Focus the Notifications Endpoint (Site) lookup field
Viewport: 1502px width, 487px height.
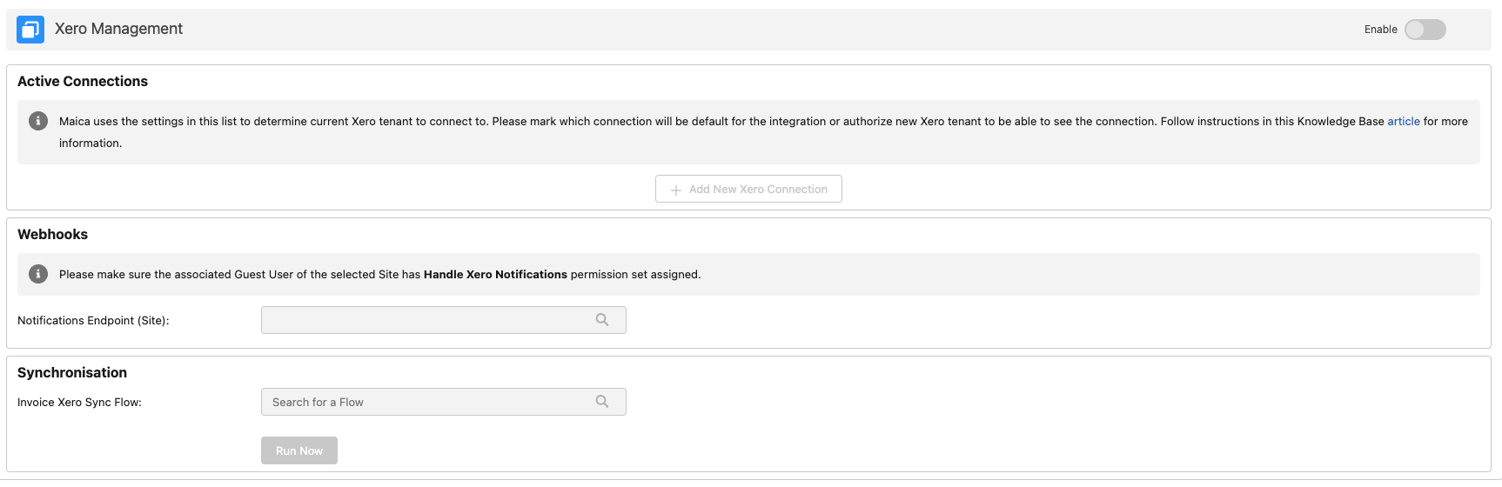[x=426, y=320]
